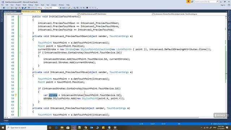Click the Windows Start button

(x=3, y=127)
